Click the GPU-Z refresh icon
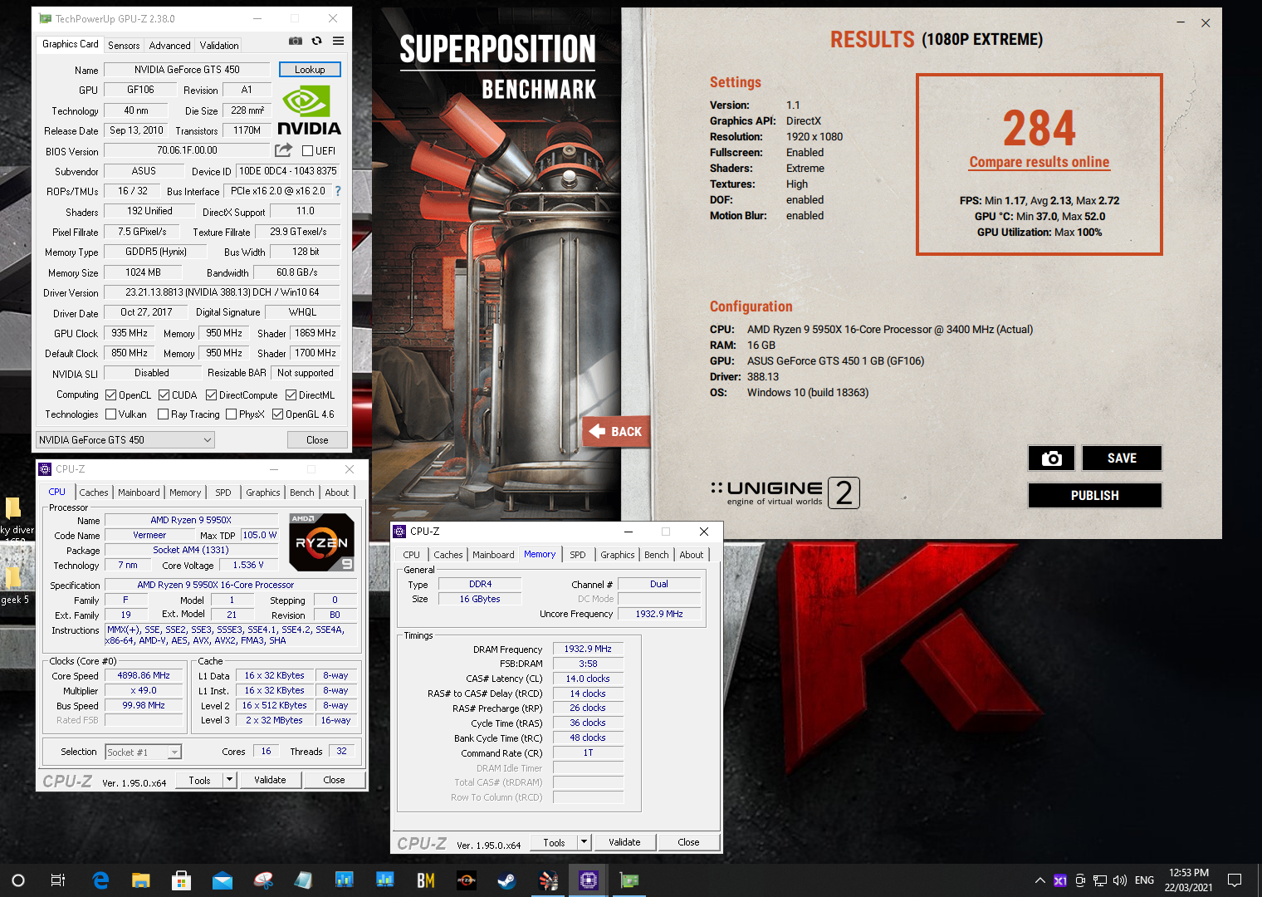Viewport: 1262px width, 897px height. click(x=316, y=41)
